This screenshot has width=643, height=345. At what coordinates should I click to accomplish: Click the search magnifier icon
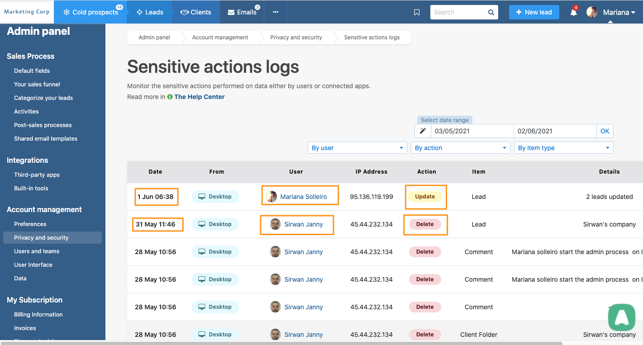point(491,12)
